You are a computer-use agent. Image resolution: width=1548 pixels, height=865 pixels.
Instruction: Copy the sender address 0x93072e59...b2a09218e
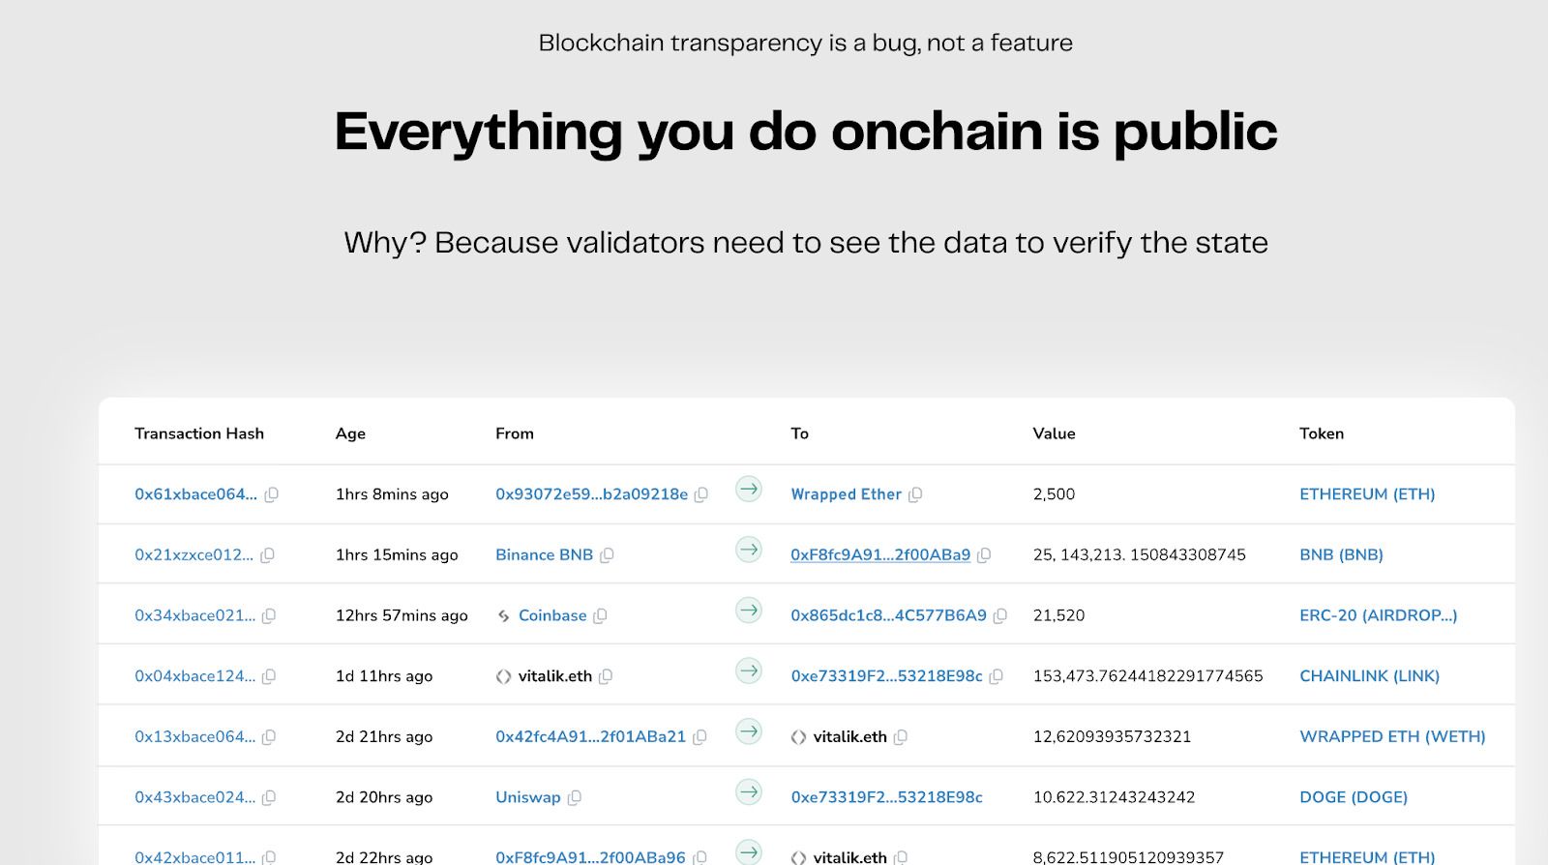[x=701, y=494]
